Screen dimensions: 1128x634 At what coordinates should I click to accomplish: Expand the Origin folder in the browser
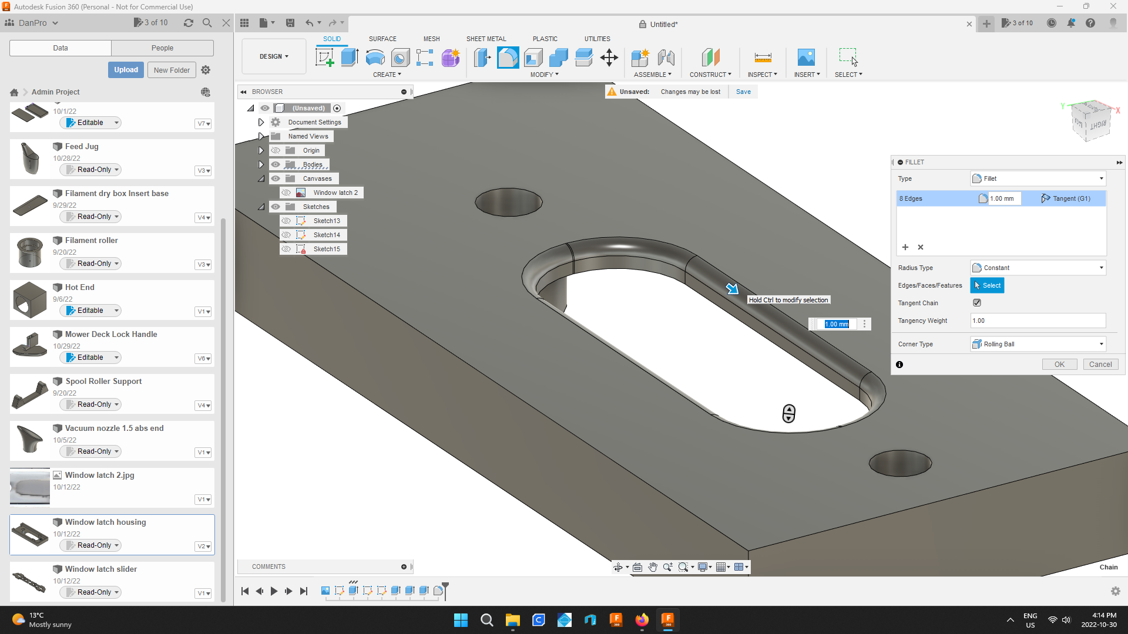coord(261,150)
